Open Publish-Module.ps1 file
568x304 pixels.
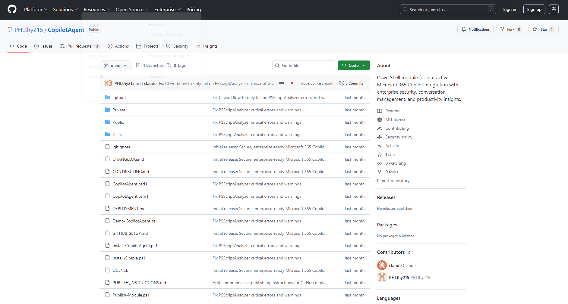tap(131, 295)
